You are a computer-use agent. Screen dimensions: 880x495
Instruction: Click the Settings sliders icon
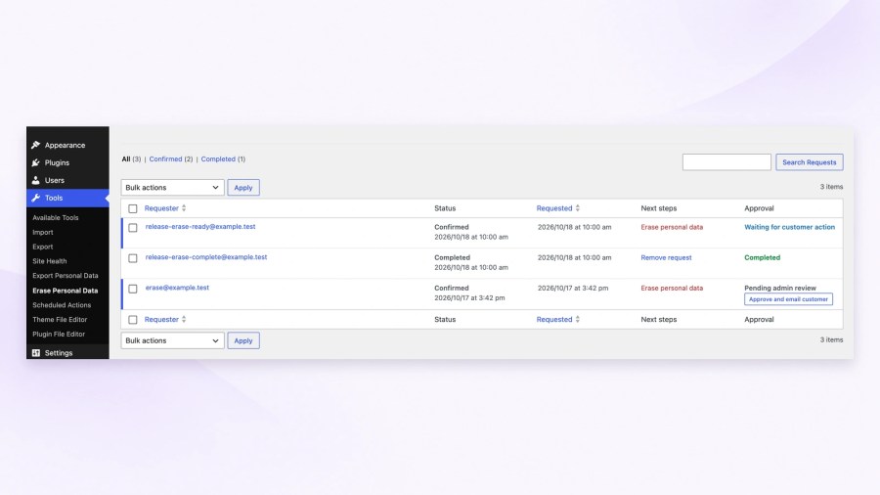36,353
